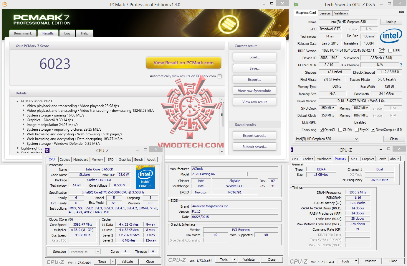
Task: Toggle the CUDA checkbox
Action: (x=340, y=130)
